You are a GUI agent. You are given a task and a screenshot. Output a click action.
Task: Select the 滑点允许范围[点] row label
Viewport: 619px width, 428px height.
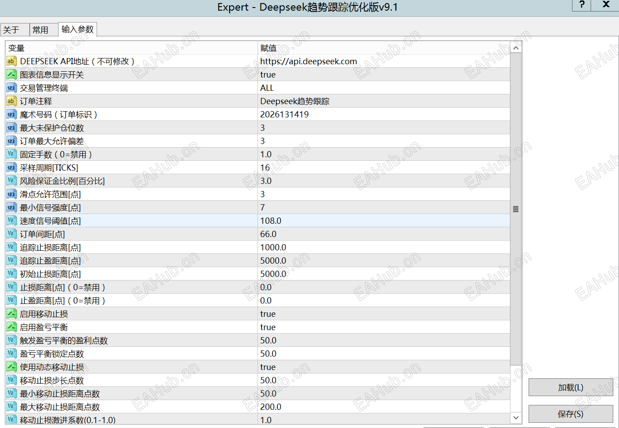click(51, 194)
